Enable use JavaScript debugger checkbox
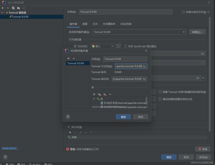The height and width of the screenshot is (165, 215). click(125, 46)
